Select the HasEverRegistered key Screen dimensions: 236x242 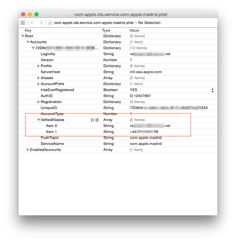(57, 90)
